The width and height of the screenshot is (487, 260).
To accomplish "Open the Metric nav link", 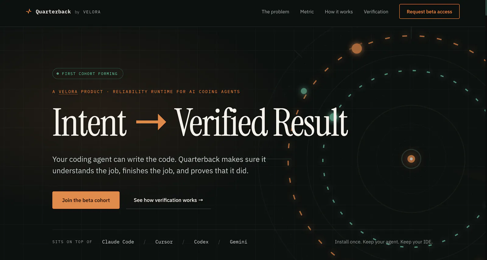I will (x=307, y=12).
